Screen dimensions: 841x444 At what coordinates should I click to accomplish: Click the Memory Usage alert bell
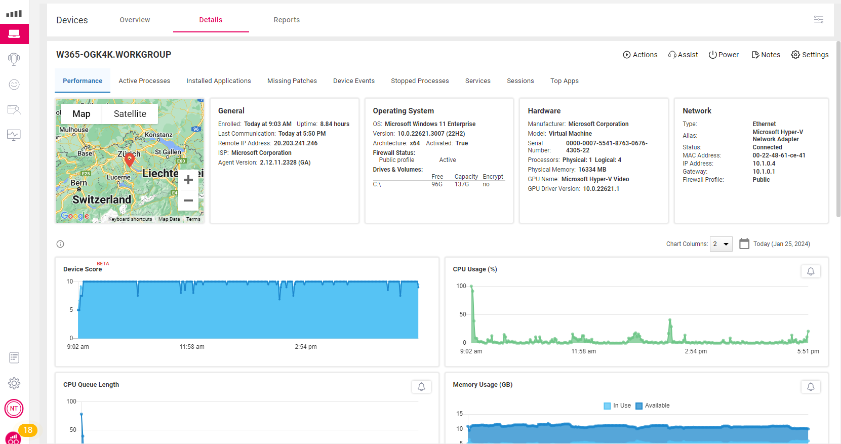[x=811, y=387]
